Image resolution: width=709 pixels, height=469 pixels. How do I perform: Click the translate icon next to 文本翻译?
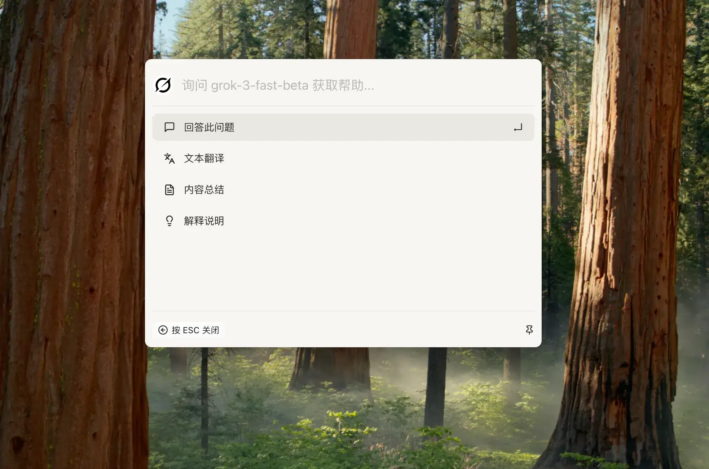(169, 158)
